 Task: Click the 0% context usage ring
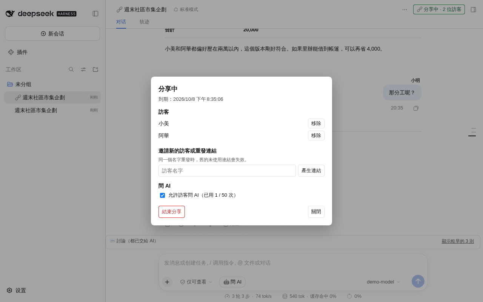point(354,296)
